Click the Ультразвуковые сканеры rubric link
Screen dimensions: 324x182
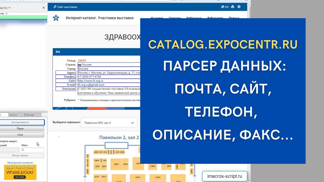(110, 100)
